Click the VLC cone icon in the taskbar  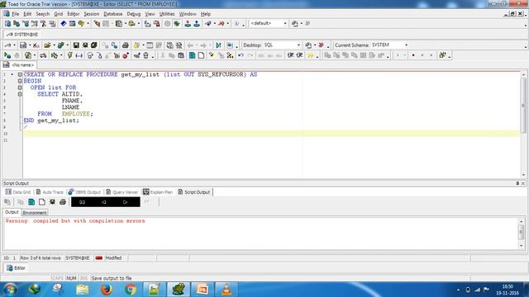tap(226, 290)
